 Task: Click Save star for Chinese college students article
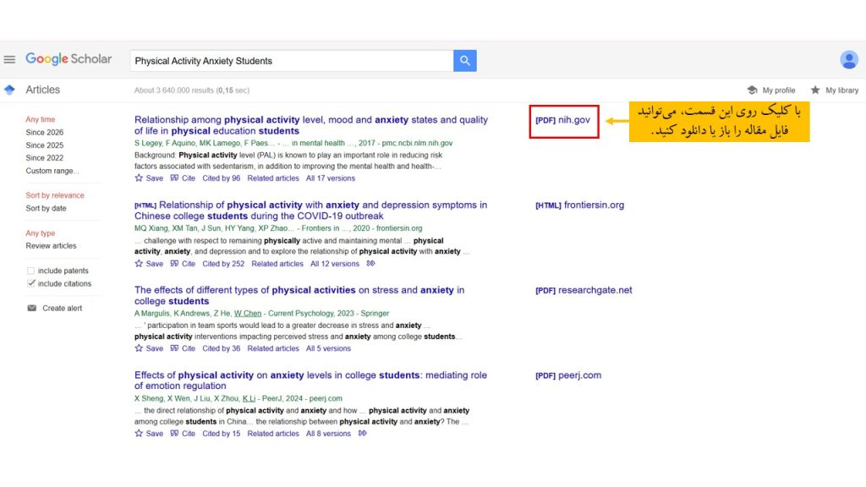click(139, 264)
